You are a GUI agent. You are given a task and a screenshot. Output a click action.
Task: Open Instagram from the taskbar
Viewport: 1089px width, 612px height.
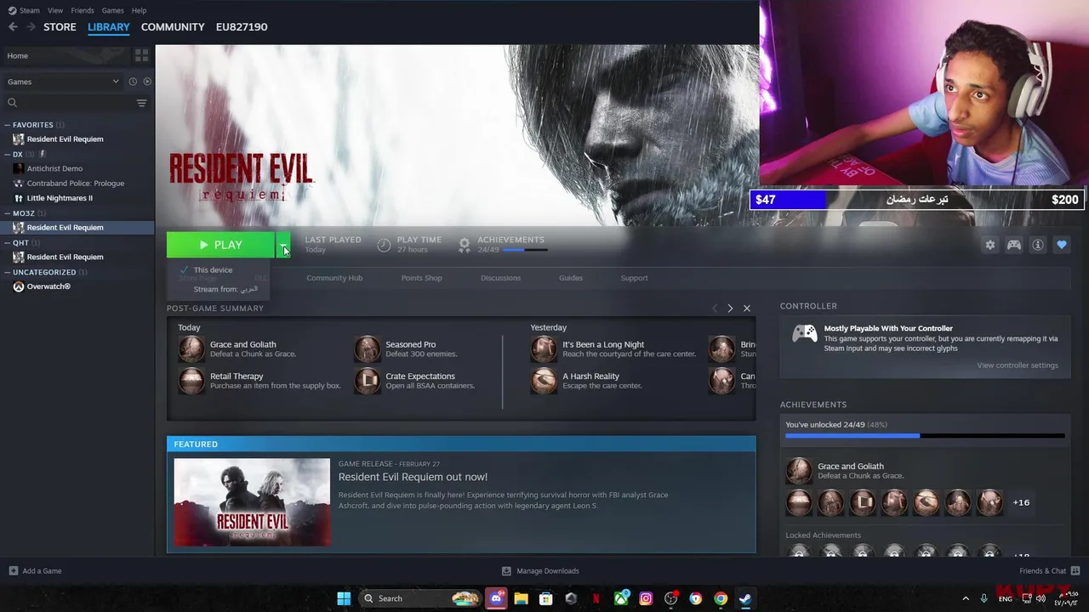tap(646, 598)
